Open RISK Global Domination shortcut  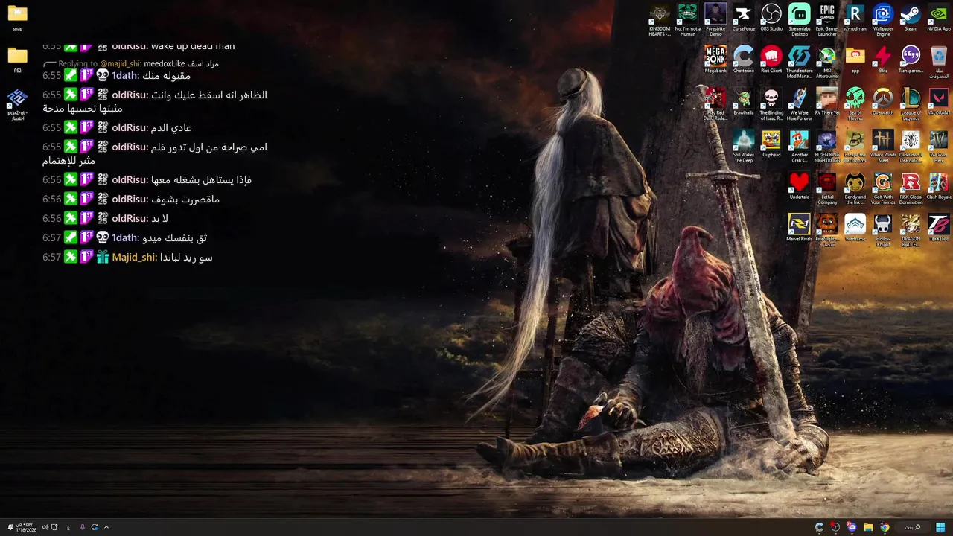point(911,187)
